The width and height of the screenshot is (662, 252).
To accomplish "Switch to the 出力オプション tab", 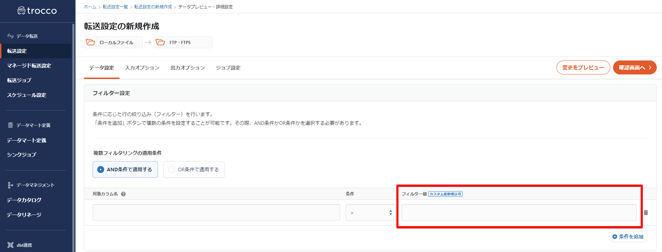I will point(188,68).
